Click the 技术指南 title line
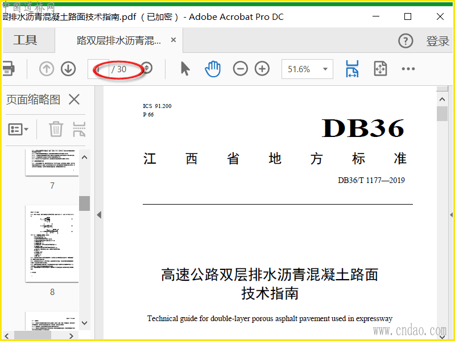 coord(270,293)
